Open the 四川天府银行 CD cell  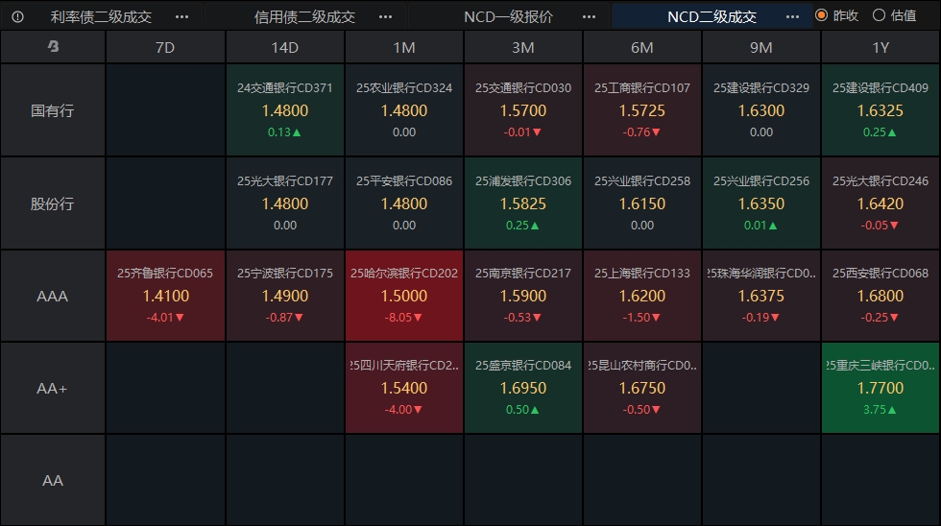[404, 388]
